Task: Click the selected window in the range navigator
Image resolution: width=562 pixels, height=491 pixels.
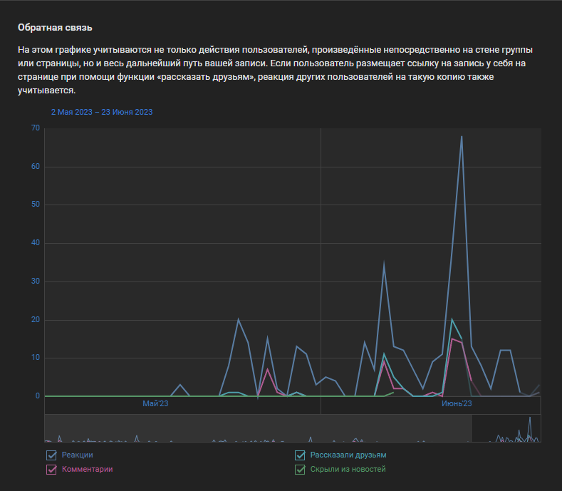Action: click(x=506, y=429)
